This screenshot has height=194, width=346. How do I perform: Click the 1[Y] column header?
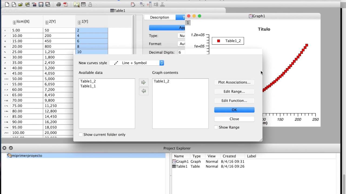pos(92,22)
